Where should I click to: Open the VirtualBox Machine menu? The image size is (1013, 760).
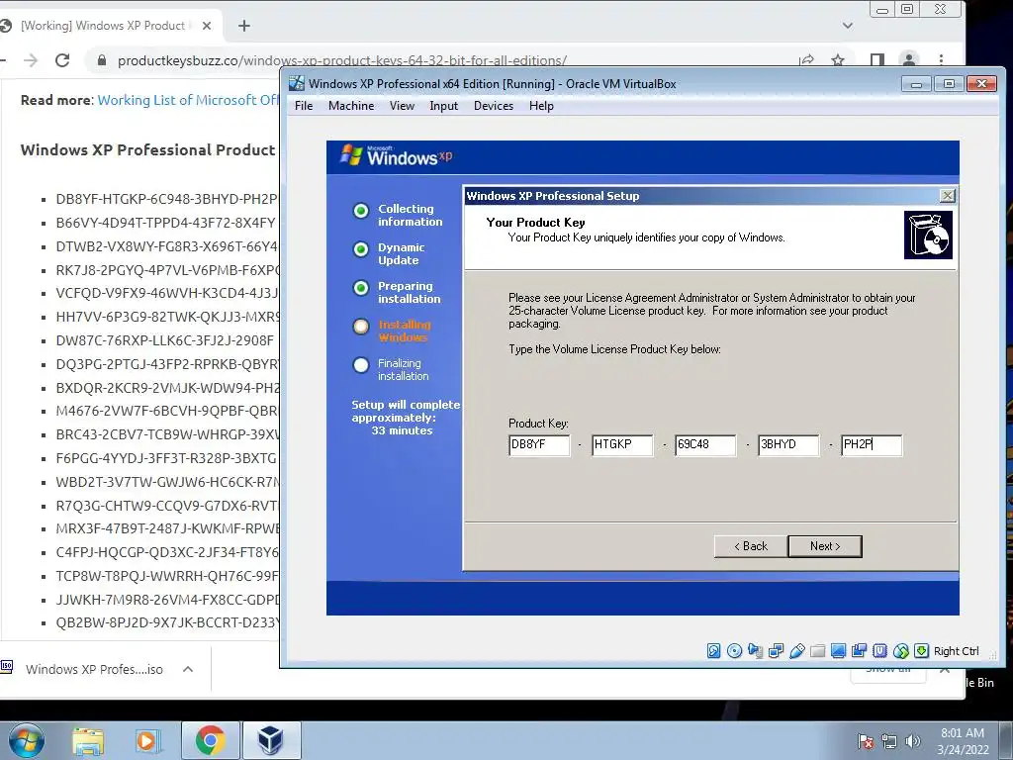(x=351, y=106)
